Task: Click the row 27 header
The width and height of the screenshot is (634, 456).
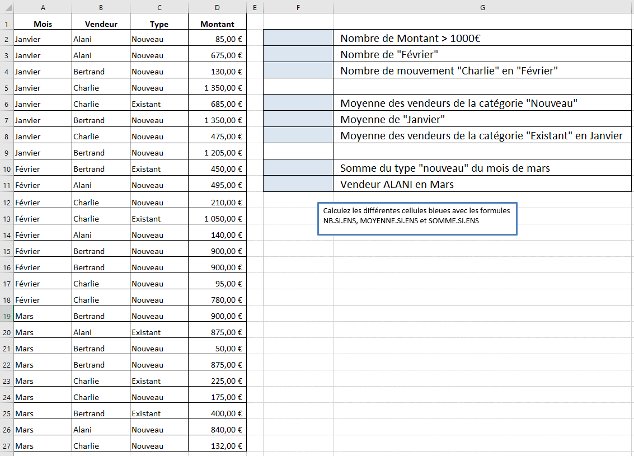Action: click(x=7, y=446)
